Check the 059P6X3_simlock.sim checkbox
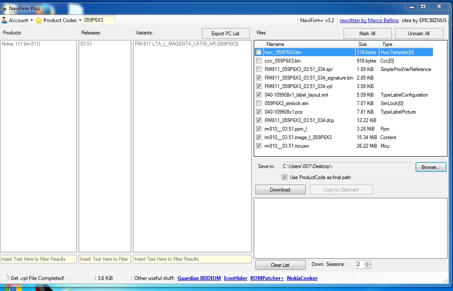 pos(258,103)
